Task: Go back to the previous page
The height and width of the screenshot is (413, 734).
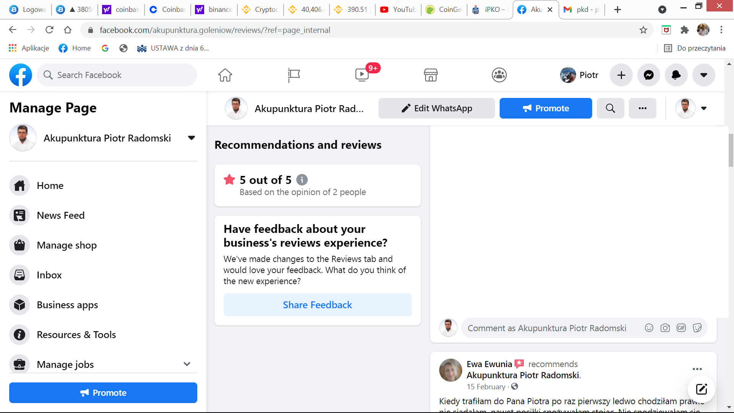Action: (x=13, y=30)
